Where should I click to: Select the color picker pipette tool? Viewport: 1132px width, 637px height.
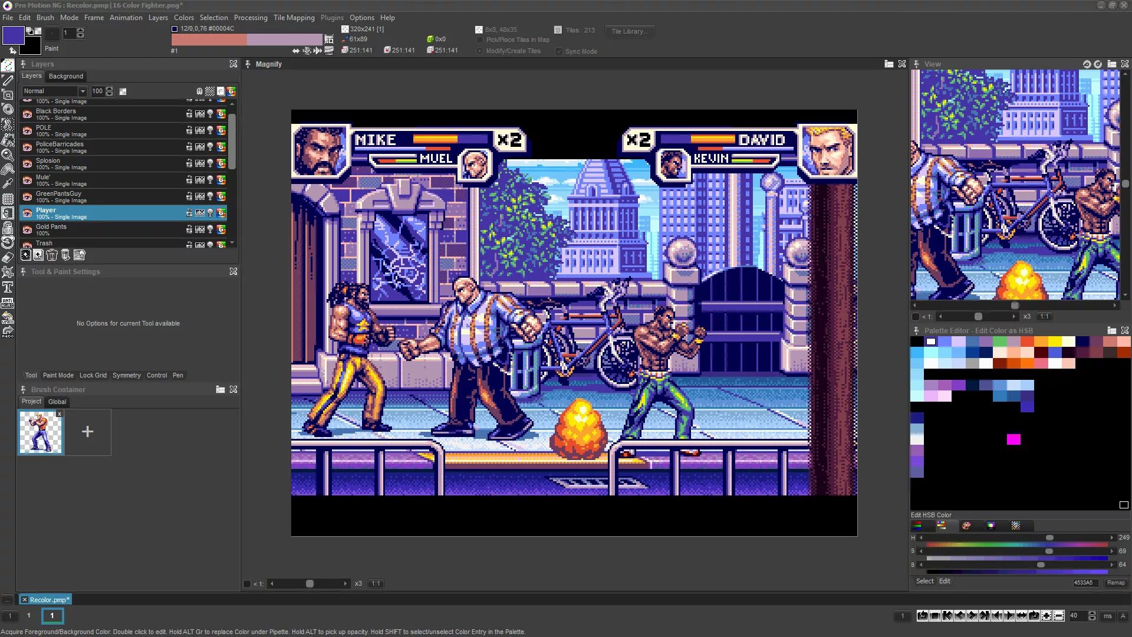(8, 183)
